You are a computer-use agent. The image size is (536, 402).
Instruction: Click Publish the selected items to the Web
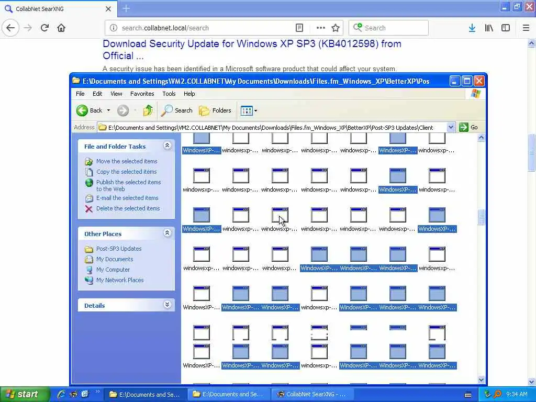[x=128, y=185]
